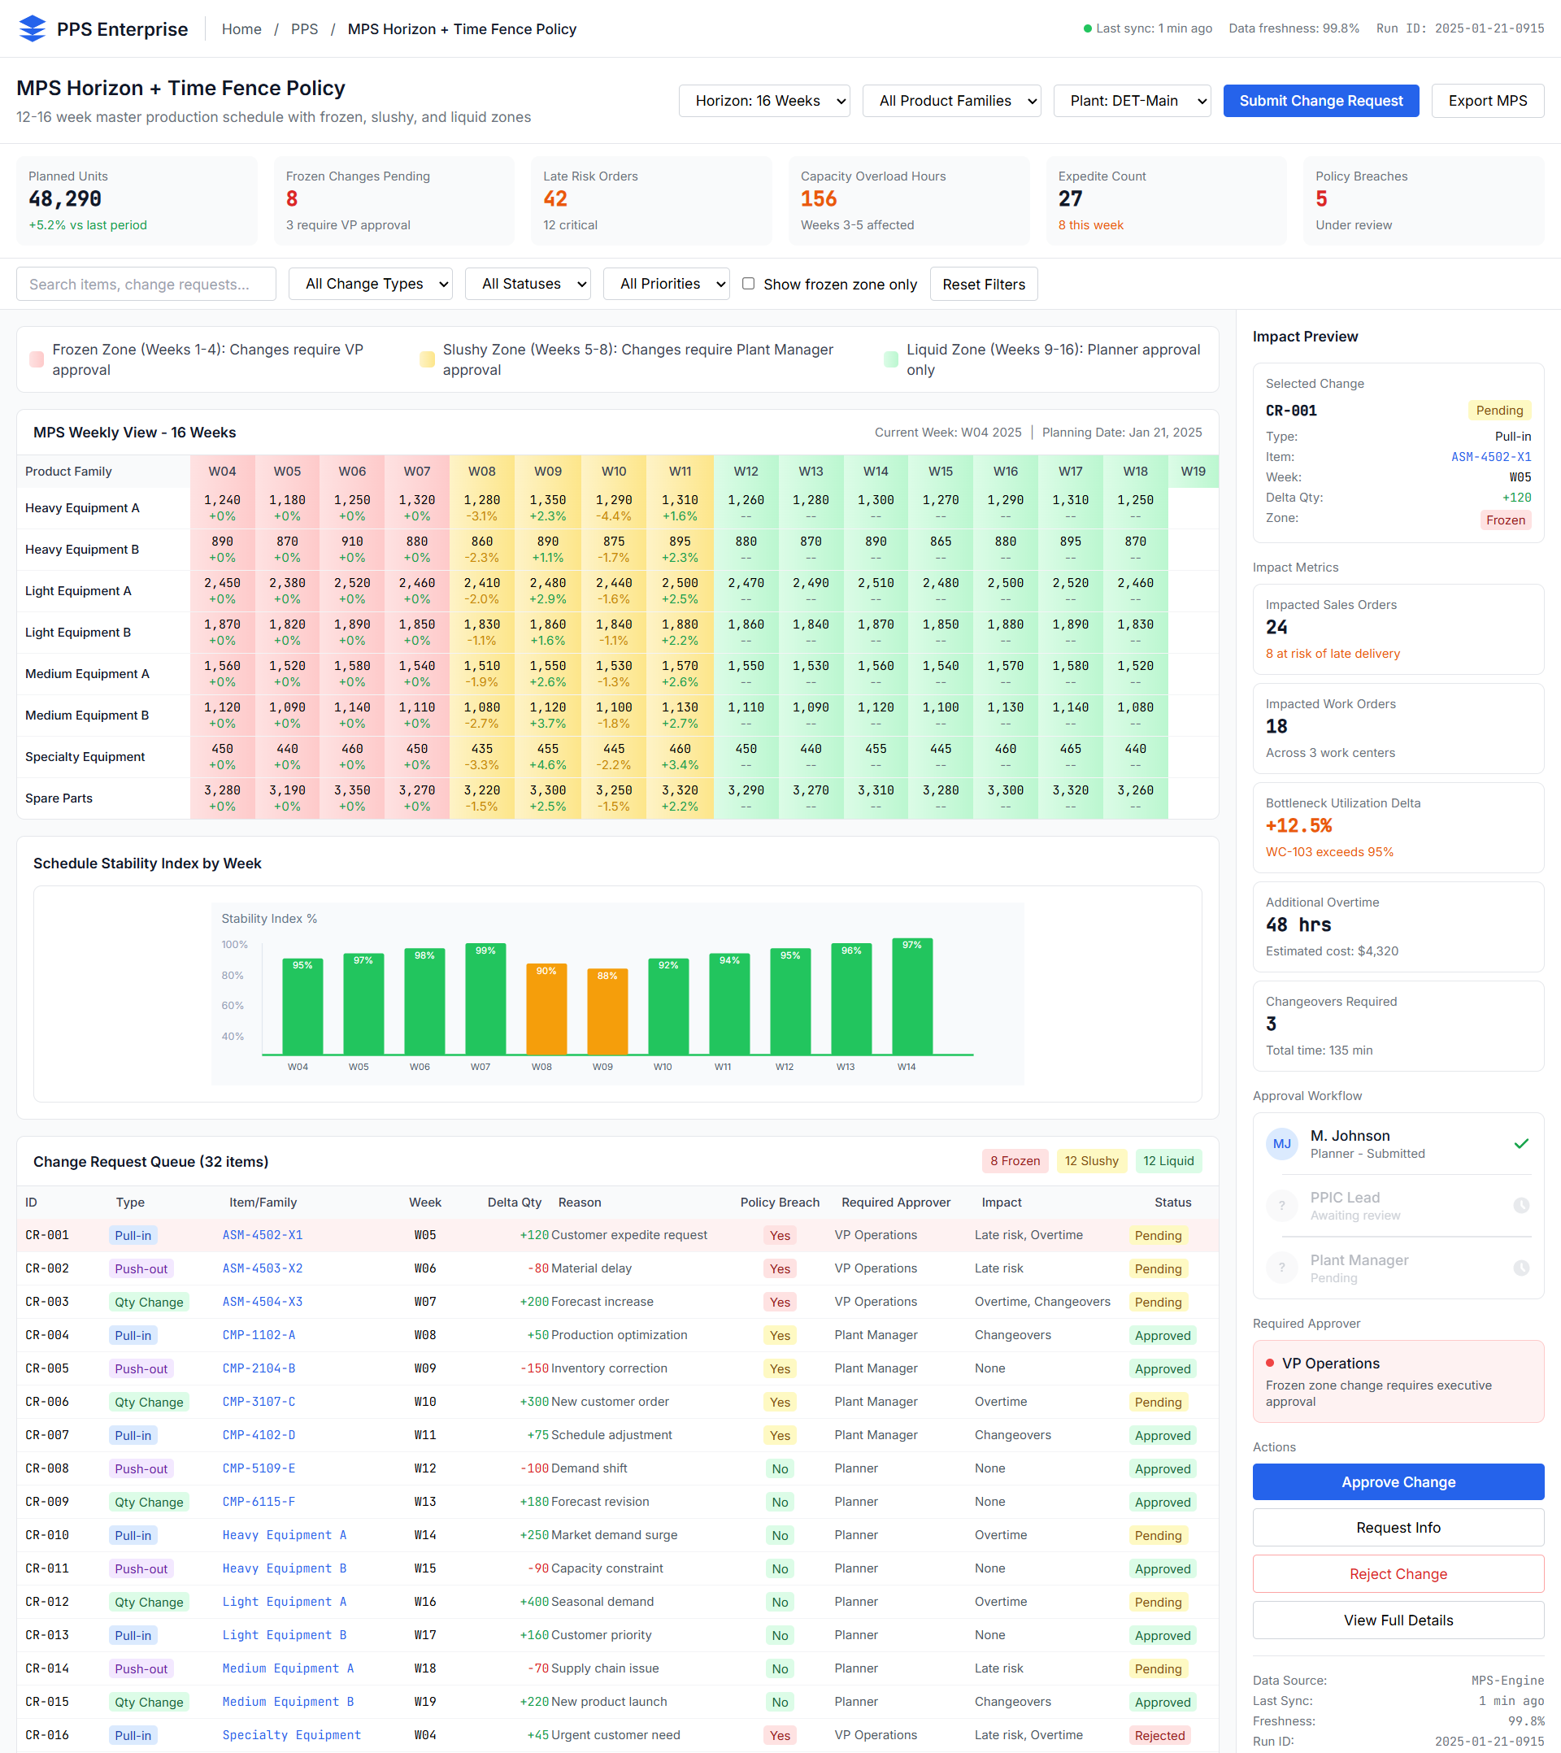
Task: Click the green last-sync status dot
Action: 1088,28
